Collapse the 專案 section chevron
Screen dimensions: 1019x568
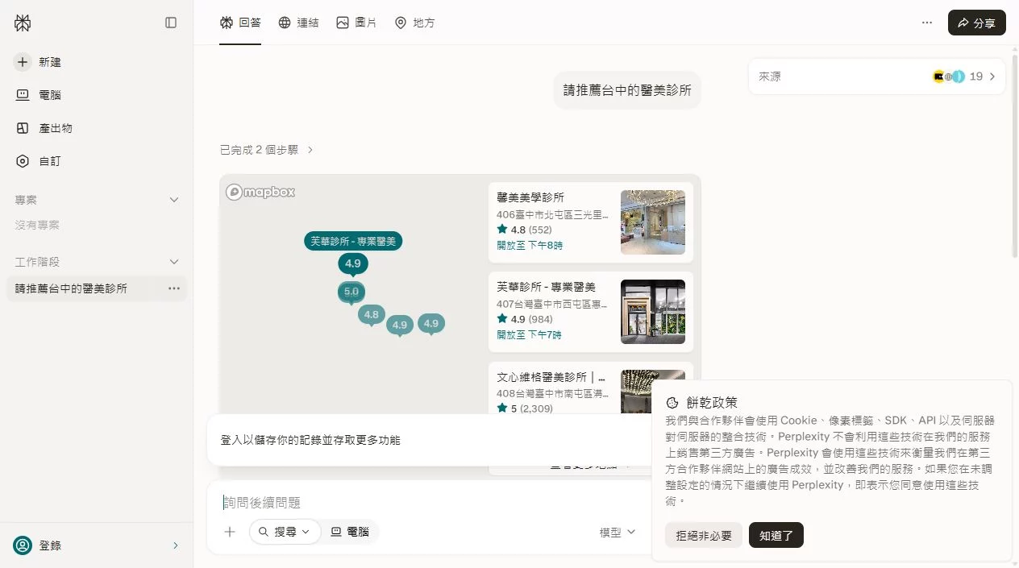(173, 200)
